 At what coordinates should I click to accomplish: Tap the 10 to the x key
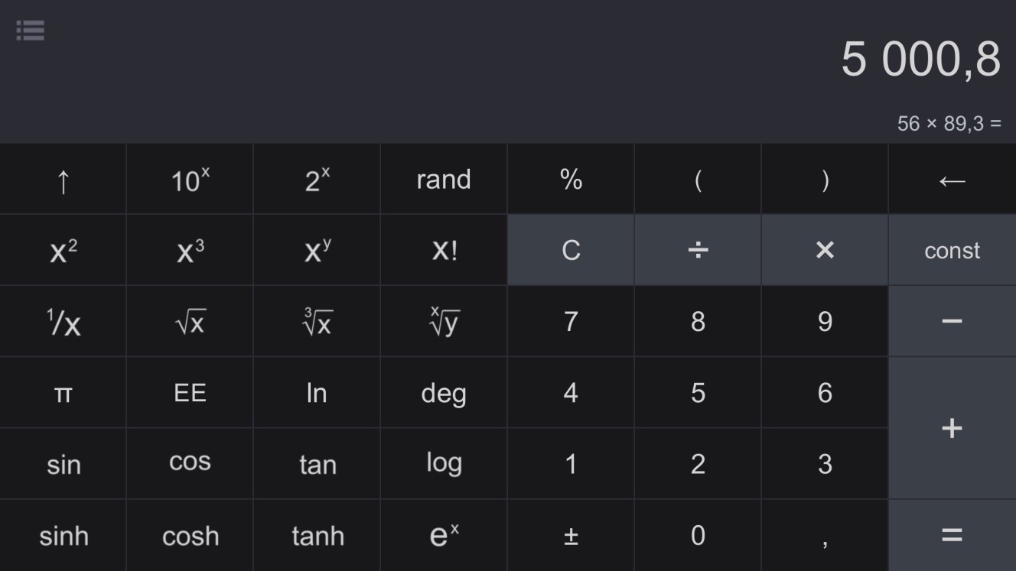pyautogui.click(x=190, y=180)
